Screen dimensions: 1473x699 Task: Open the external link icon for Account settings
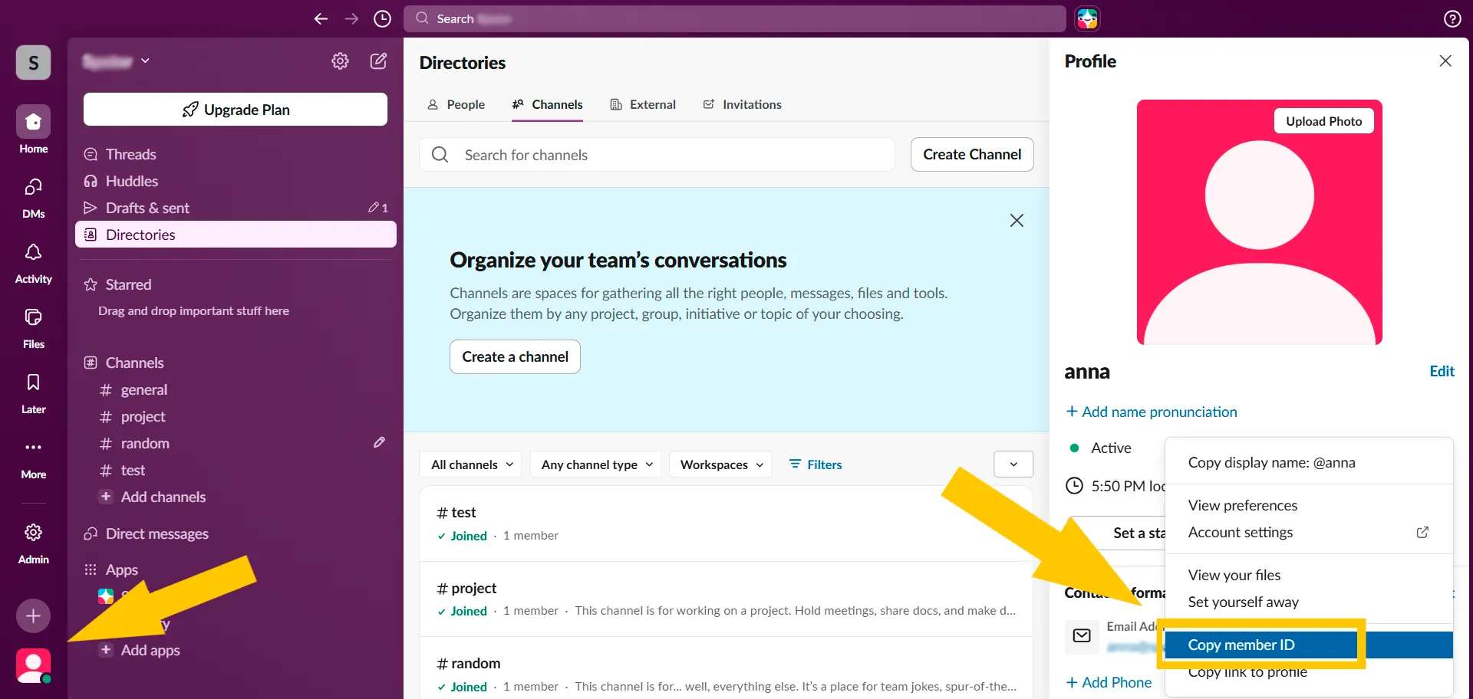coord(1422,532)
